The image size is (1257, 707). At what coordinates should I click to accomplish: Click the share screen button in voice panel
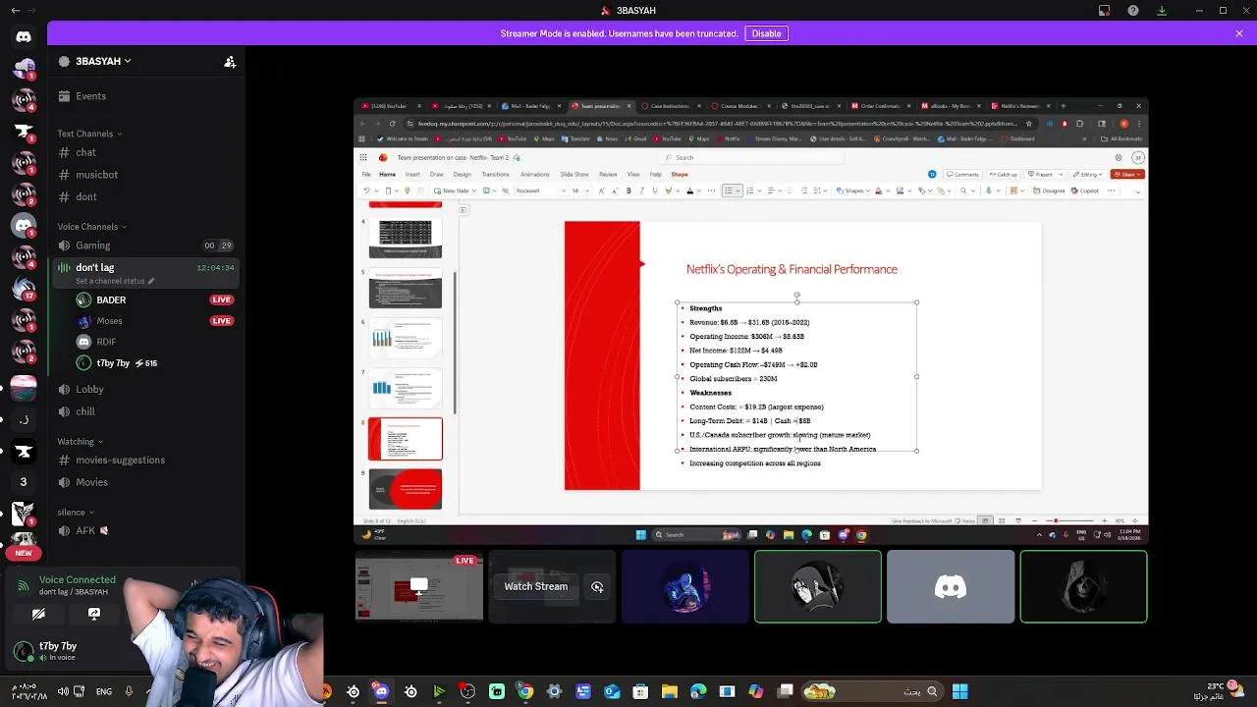point(94,614)
